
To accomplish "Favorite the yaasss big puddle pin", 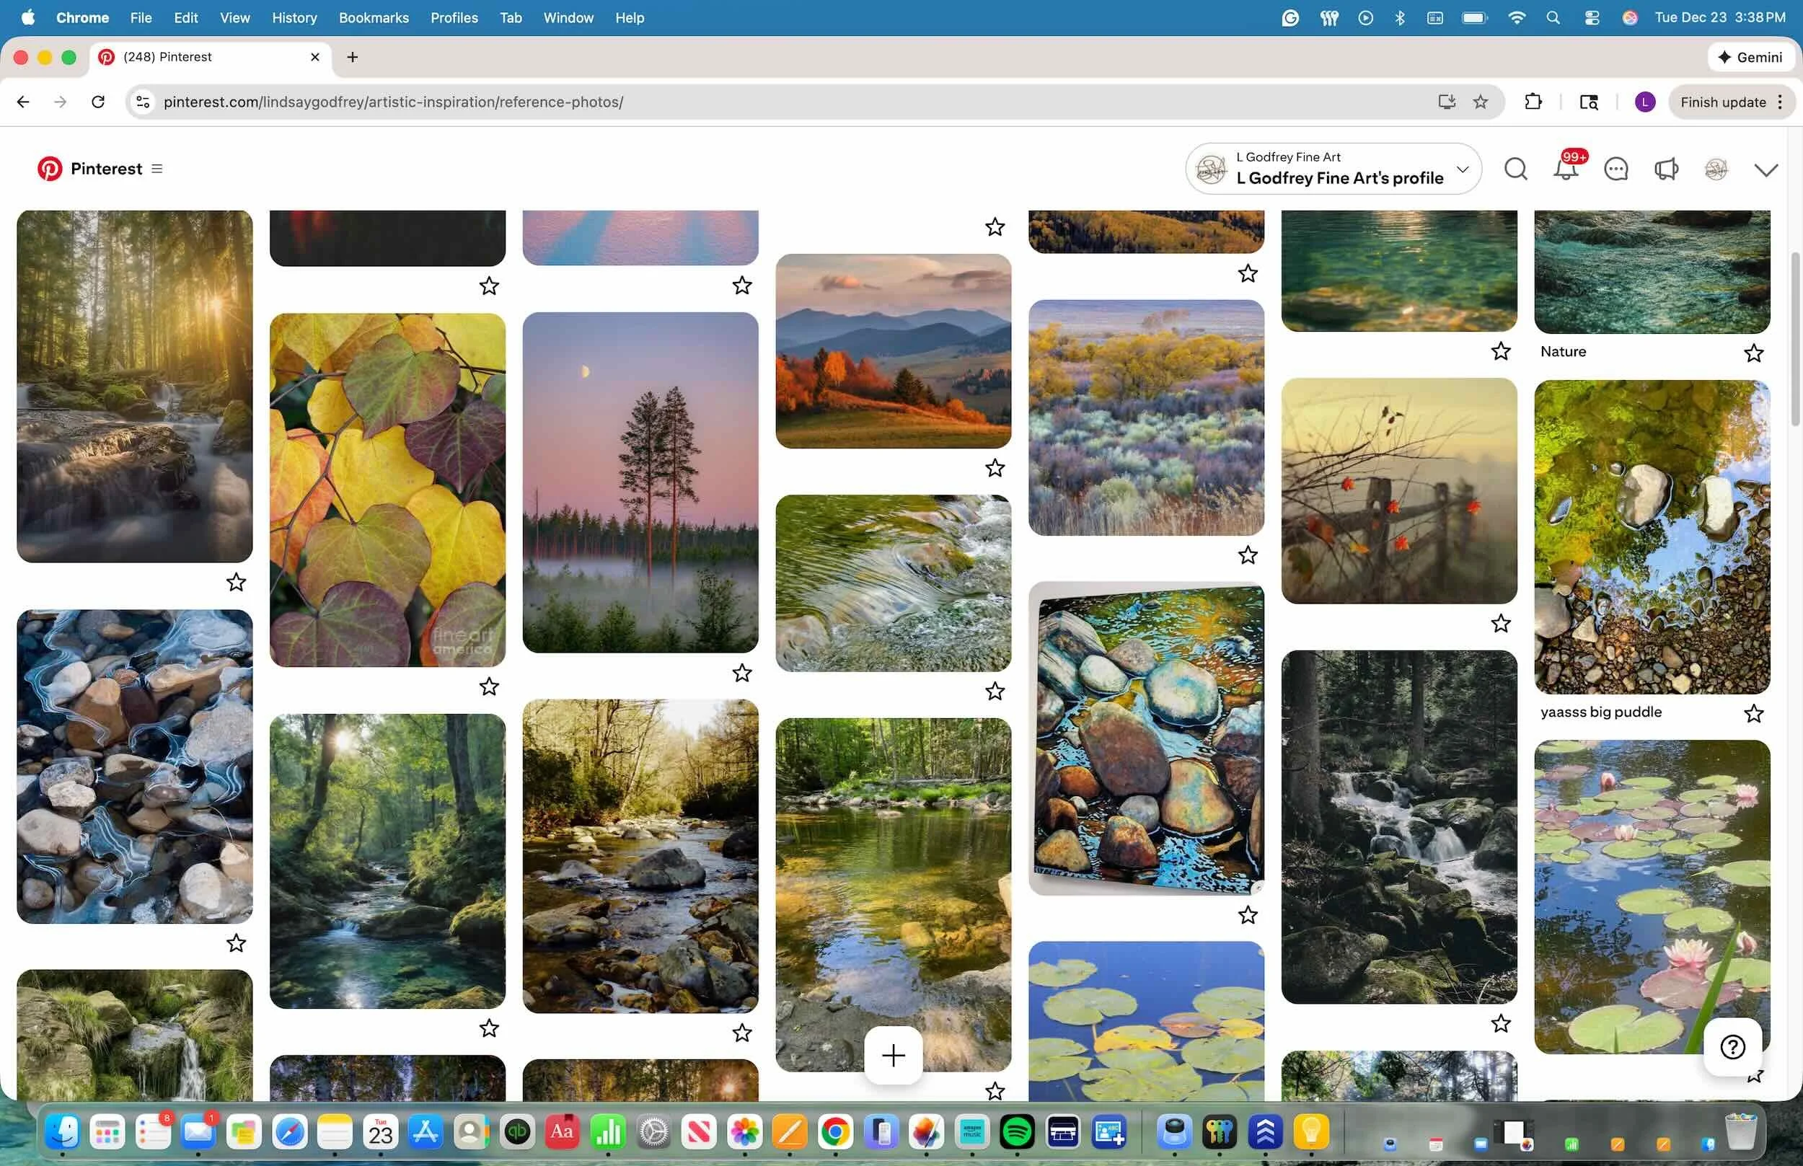I will coord(1753,713).
